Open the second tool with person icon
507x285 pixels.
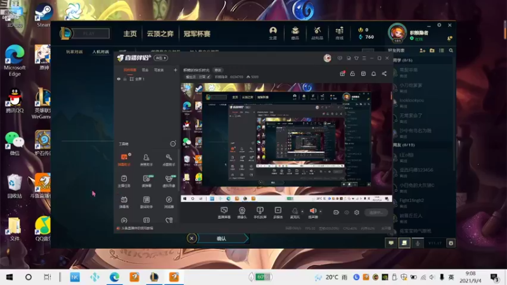click(146, 160)
